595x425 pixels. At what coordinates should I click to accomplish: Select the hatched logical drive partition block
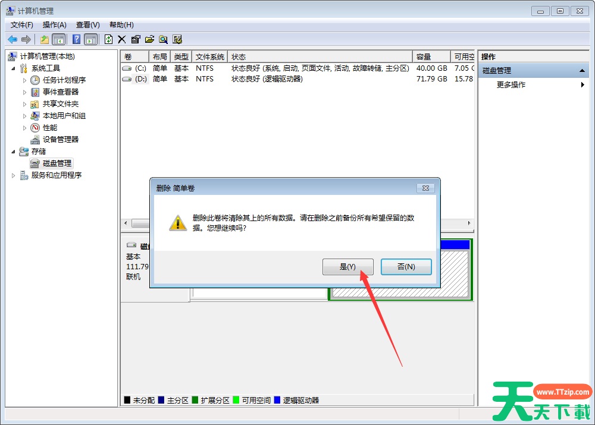pyautogui.click(x=455, y=273)
